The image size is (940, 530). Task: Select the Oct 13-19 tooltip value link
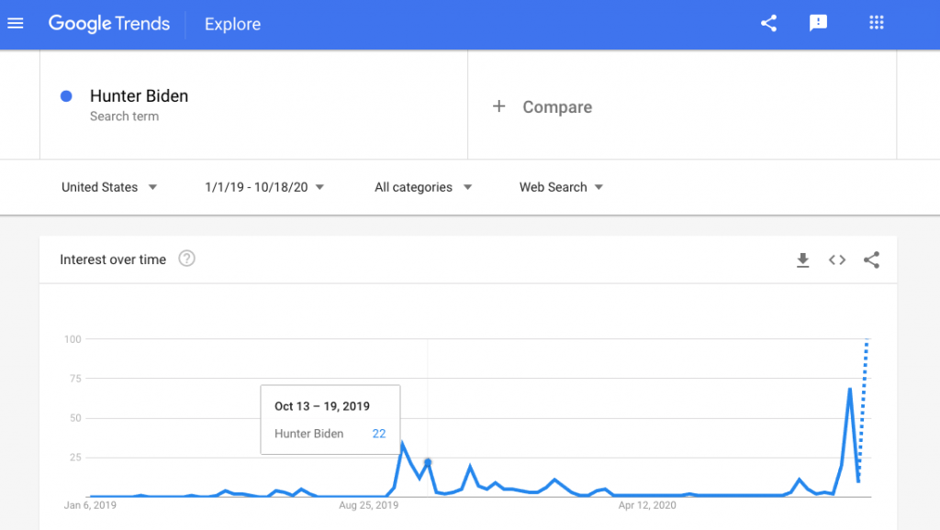[x=378, y=434]
